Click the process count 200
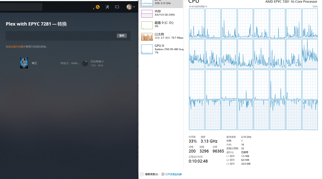323x179 pixels. tap(192, 151)
